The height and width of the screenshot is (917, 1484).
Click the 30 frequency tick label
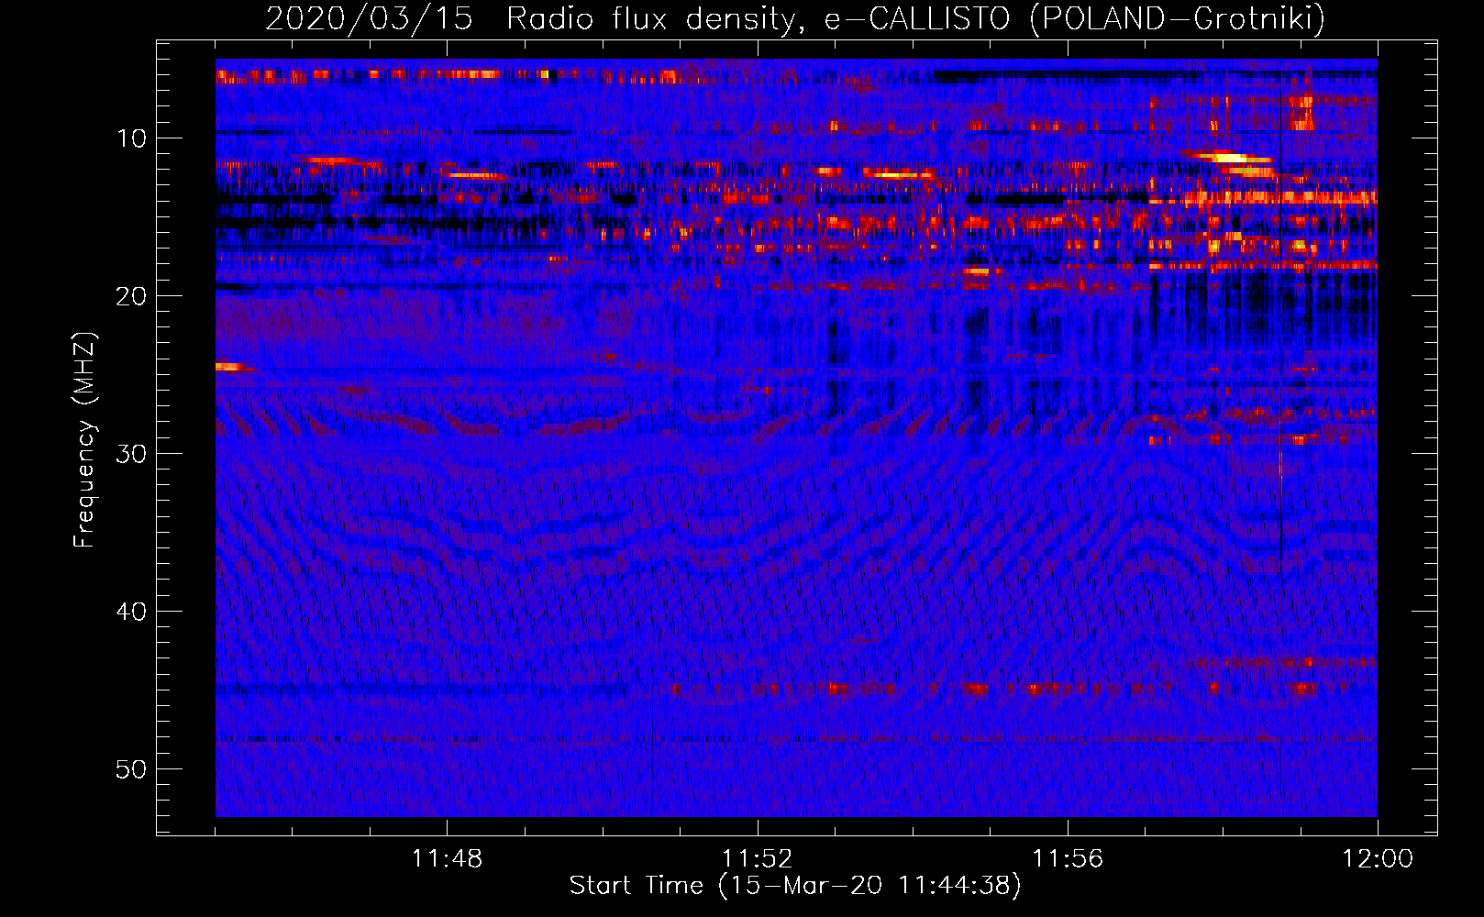pos(132,454)
